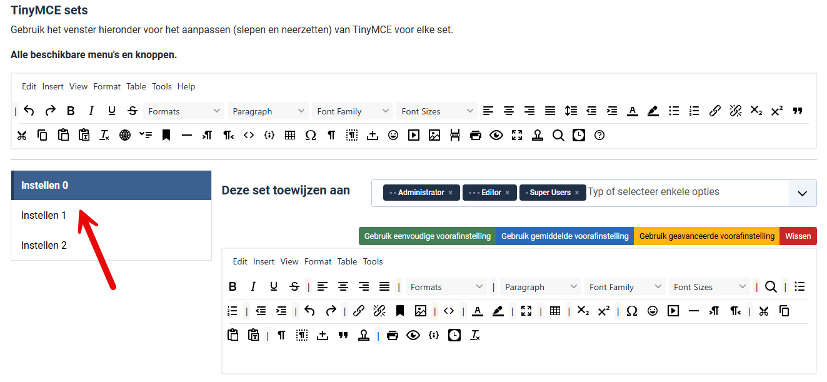Remove the Editor tag from assignment
The image size is (827, 382).
tap(507, 193)
